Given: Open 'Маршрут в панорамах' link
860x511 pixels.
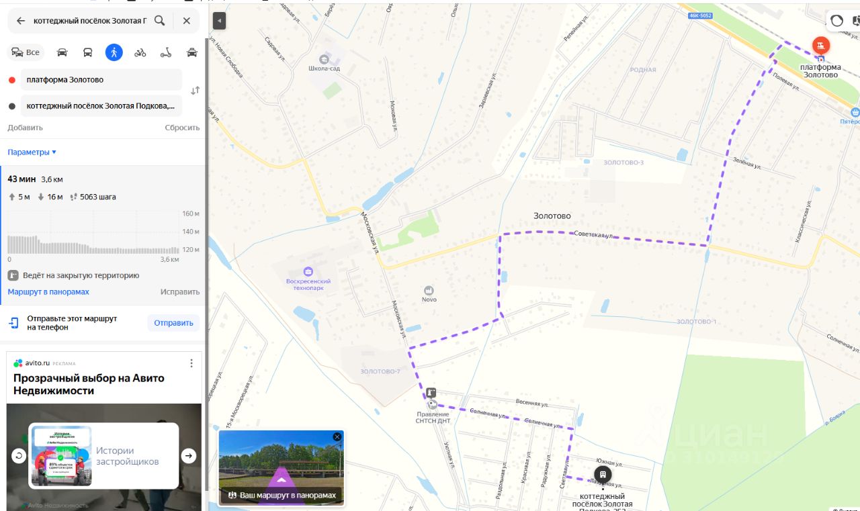Looking at the screenshot, I should (x=48, y=292).
